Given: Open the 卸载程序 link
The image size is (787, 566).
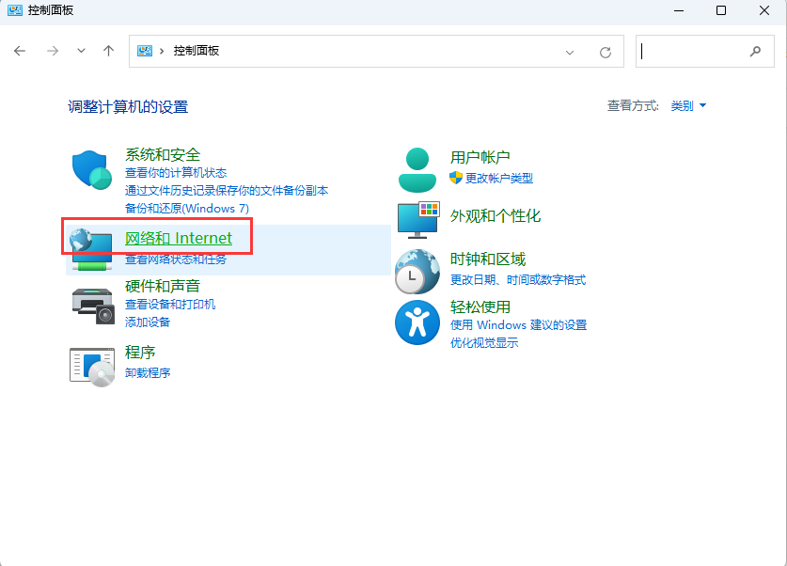Looking at the screenshot, I should click(148, 372).
